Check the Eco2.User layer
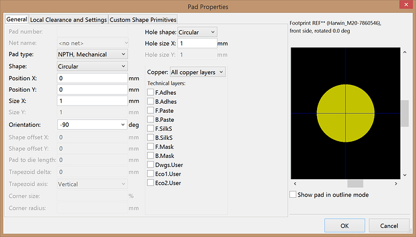 151,183
